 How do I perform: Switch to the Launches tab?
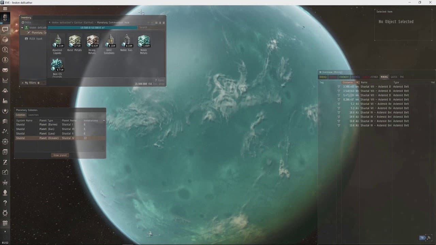pyautogui.click(x=33, y=115)
